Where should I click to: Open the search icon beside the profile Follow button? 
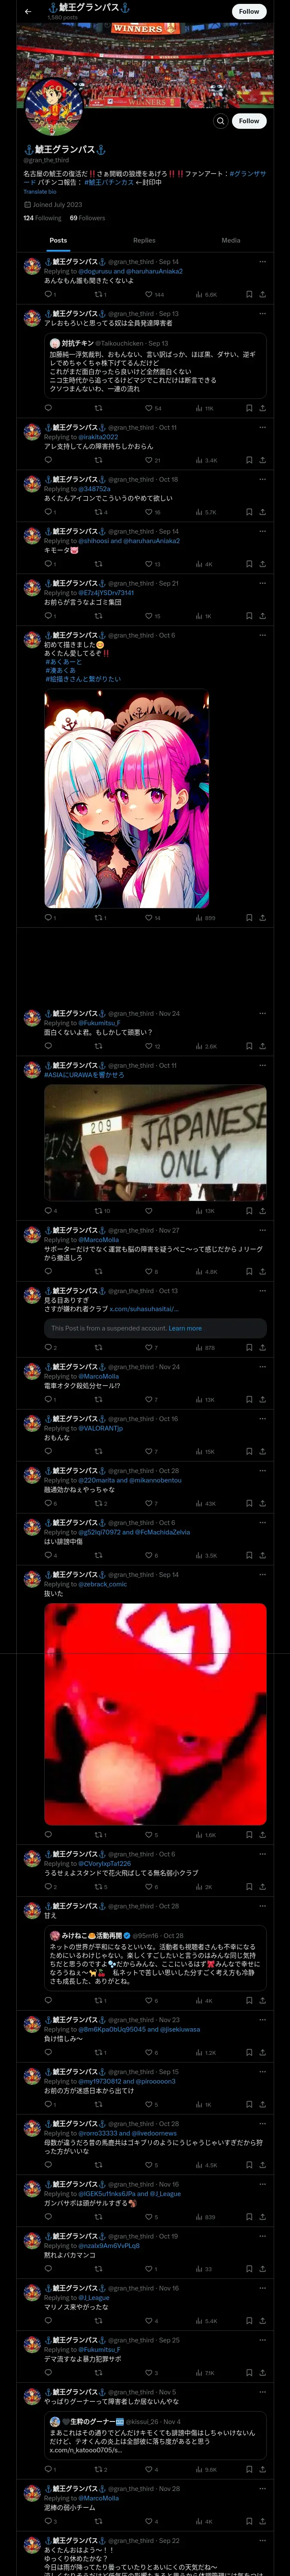click(221, 121)
